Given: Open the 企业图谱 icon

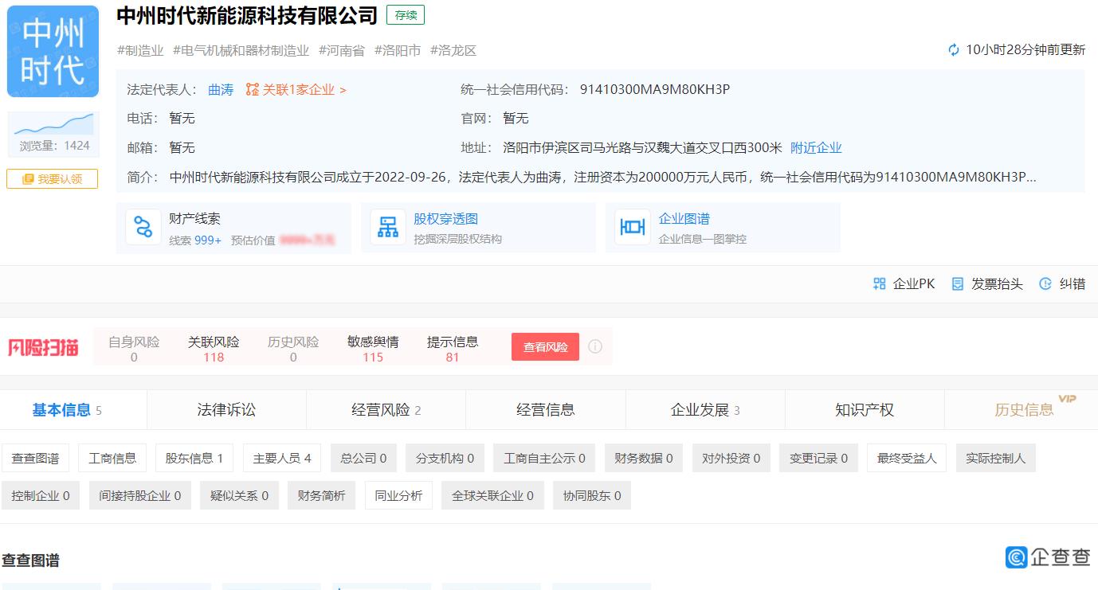Looking at the screenshot, I should 632,226.
